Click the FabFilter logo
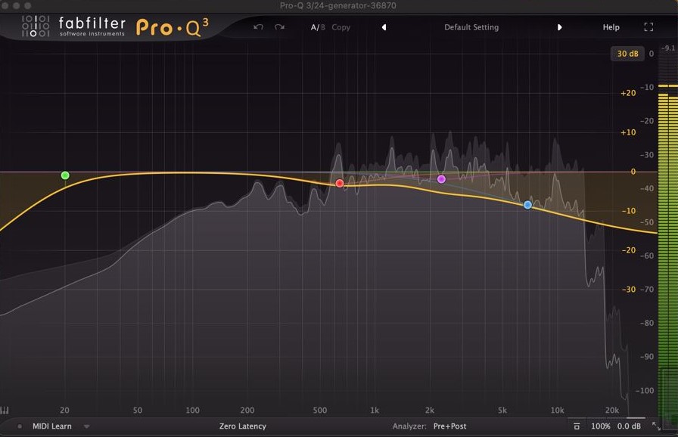The image size is (678, 437). click(x=73, y=26)
